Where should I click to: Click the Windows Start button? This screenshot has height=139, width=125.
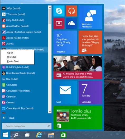point(5,135)
